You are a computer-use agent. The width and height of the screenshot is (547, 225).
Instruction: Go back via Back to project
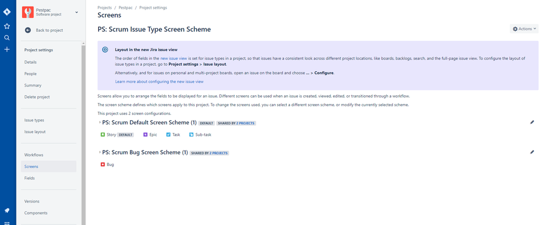[49, 30]
